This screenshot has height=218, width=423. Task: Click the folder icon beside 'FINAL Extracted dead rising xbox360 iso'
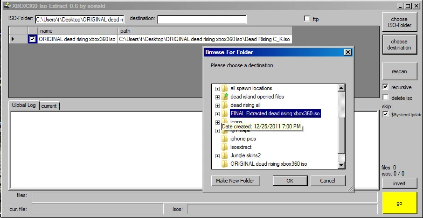click(x=224, y=113)
